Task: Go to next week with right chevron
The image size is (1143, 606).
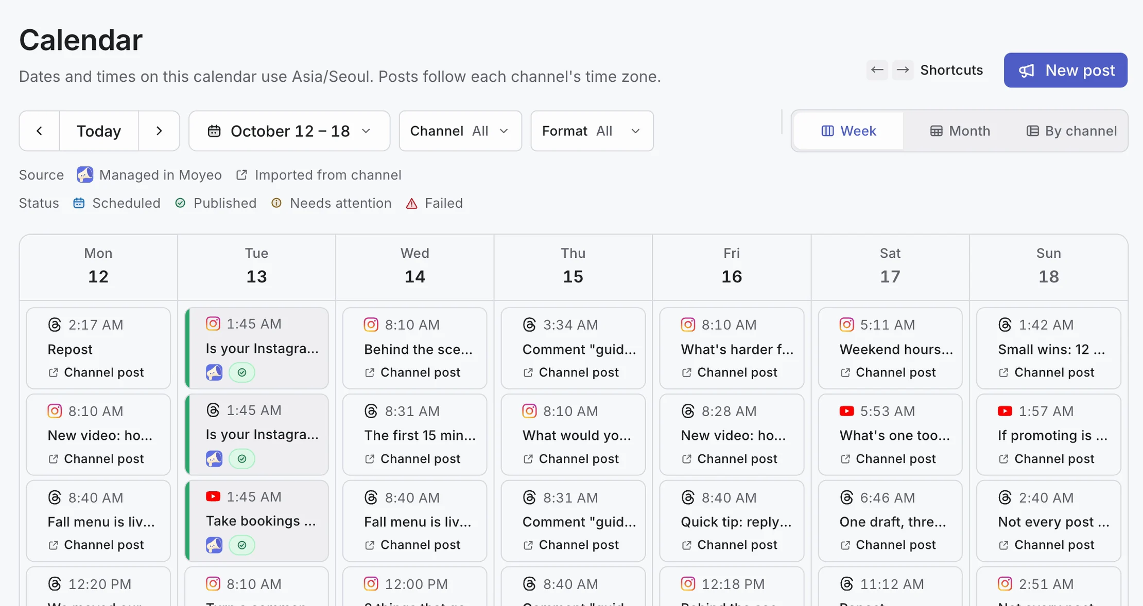Action: [159, 131]
